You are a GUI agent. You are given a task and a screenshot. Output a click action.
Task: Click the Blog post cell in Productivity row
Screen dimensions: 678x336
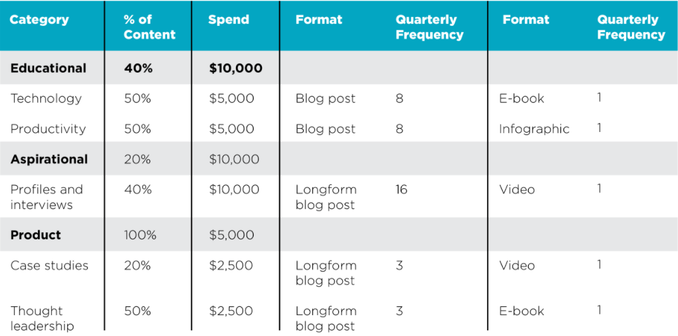325,129
